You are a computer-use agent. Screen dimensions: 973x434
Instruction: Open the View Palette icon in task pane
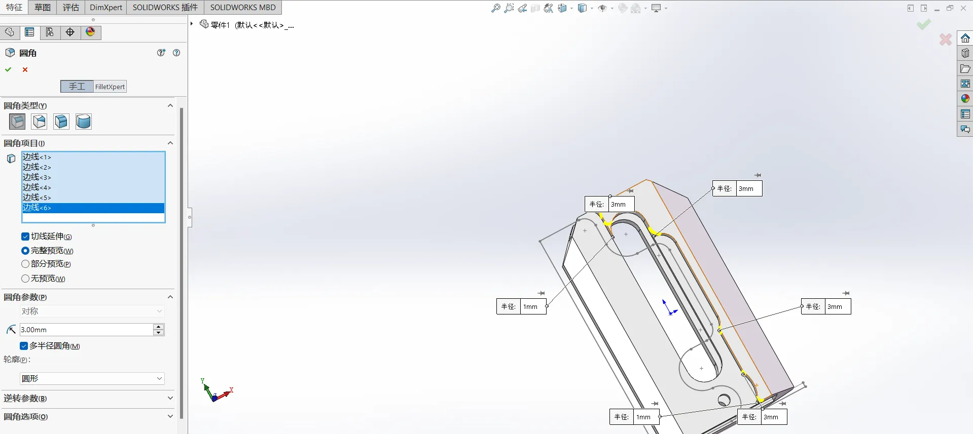tap(965, 84)
